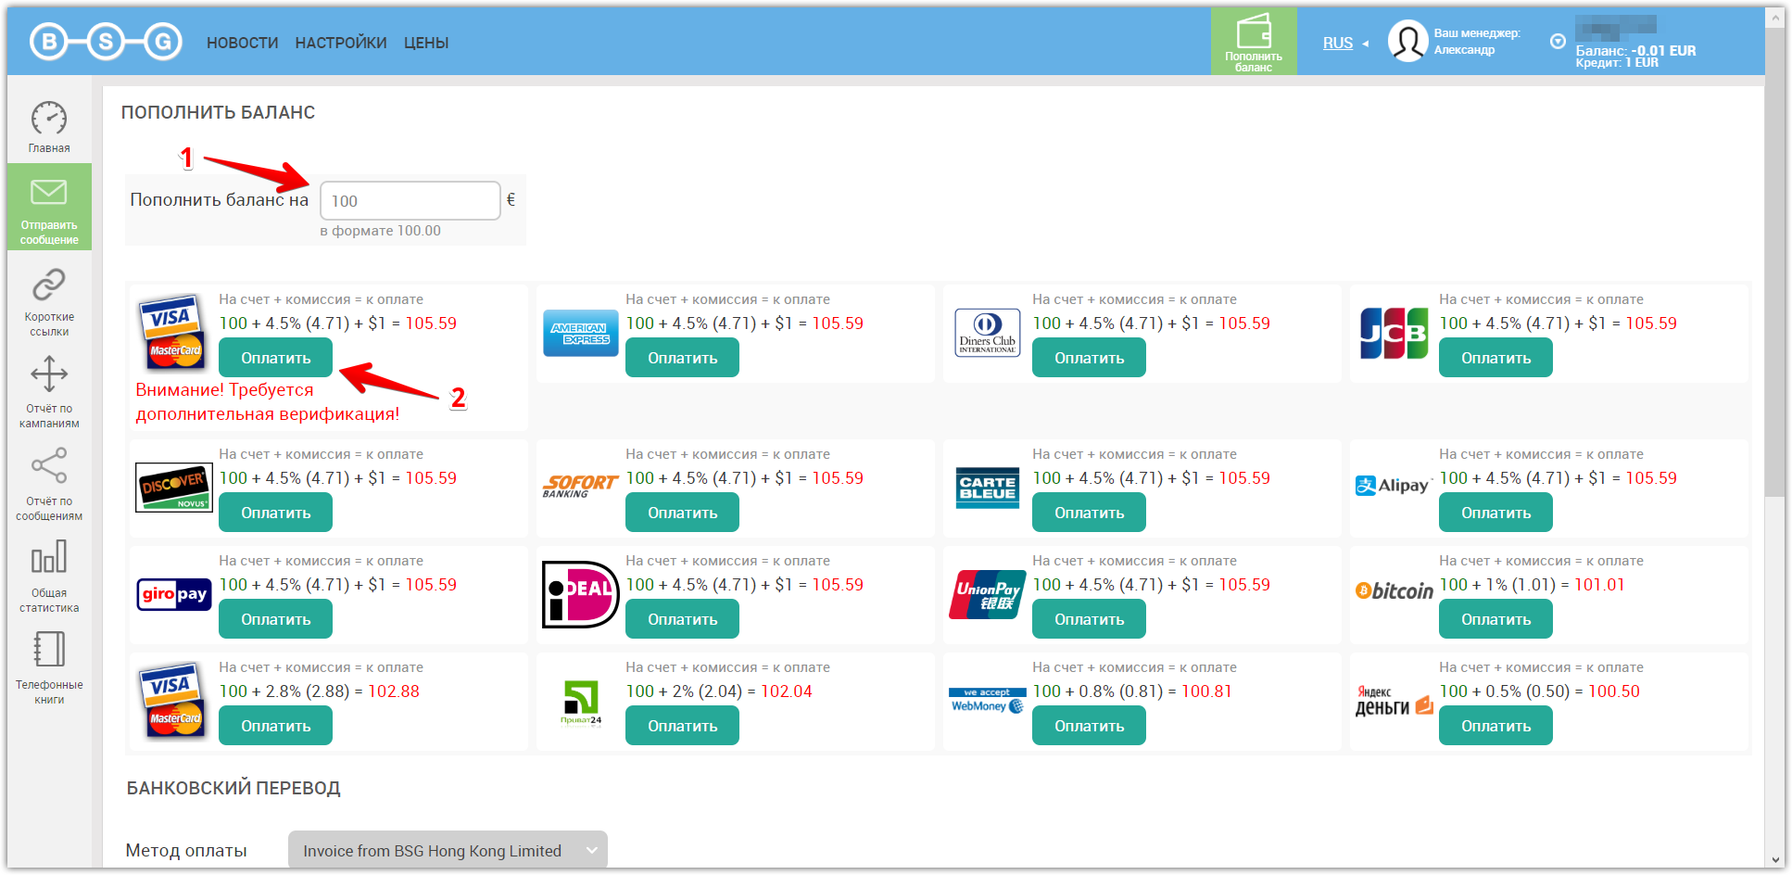This screenshot has width=1792, height=875.
Task: Focus the balance top-up amount field
Action: [x=410, y=200]
